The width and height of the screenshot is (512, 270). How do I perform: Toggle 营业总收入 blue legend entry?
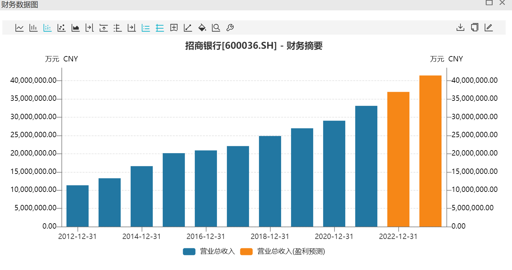pyautogui.click(x=209, y=251)
